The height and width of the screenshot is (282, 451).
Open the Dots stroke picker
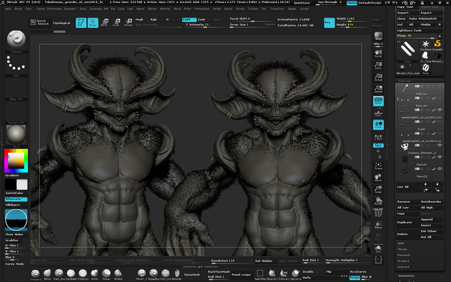[16, 65]
